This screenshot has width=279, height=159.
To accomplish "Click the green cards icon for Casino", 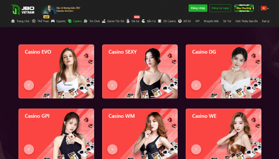I will pos(70,21).
